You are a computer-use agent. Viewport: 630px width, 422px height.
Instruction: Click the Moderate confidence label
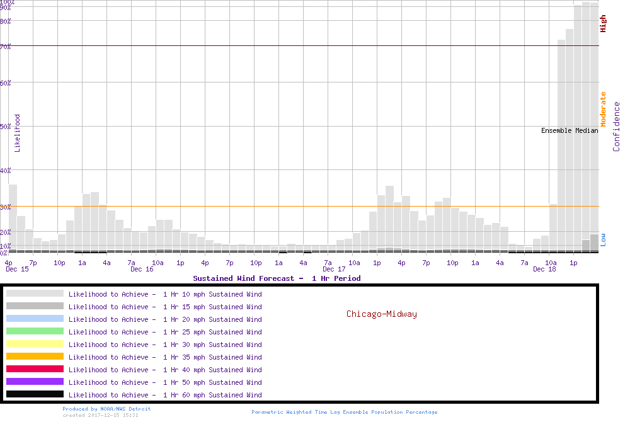click(x=603, y=109)
